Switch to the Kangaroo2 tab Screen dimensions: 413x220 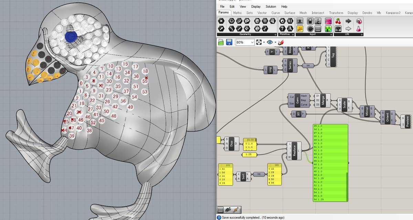tap(393, 13)
